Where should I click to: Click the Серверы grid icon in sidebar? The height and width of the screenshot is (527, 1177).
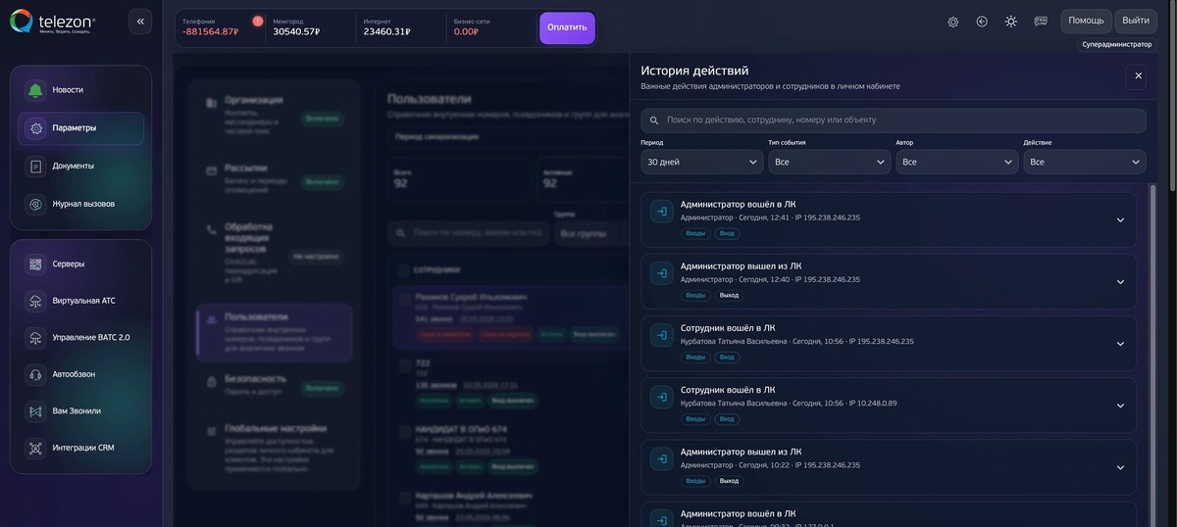click(x=35, y=264)
